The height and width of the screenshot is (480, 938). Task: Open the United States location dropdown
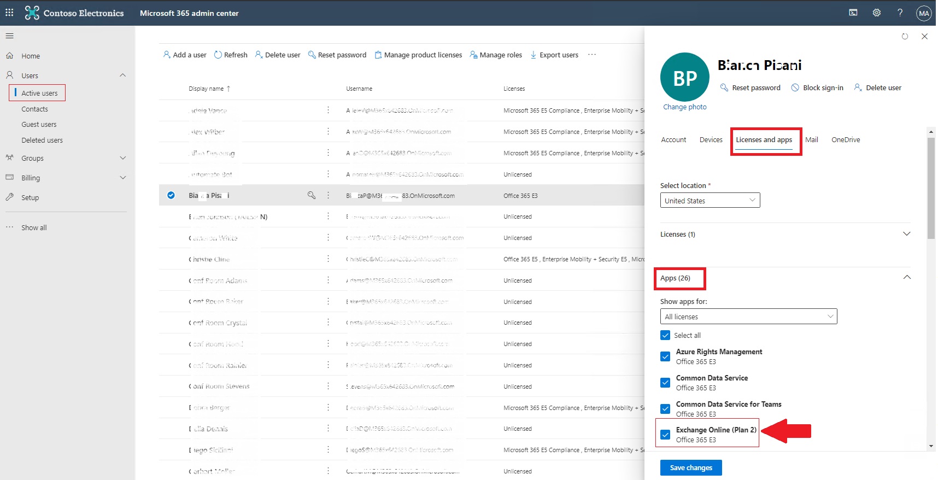(x=710, y=200)
